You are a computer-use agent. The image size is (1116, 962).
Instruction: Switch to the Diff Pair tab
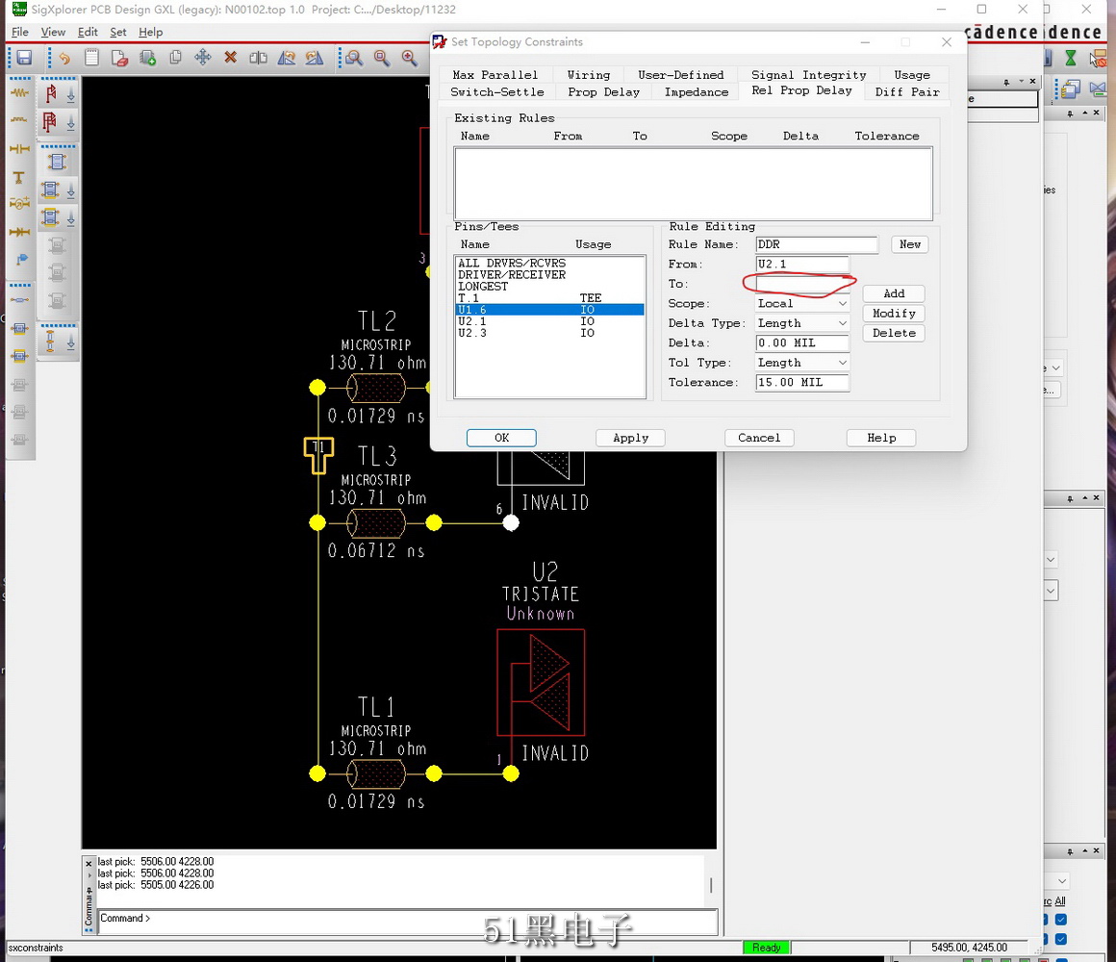click(x=906, y=91)
